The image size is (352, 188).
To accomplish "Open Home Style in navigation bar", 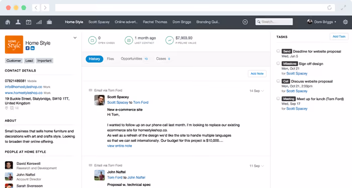I will 74,22.
